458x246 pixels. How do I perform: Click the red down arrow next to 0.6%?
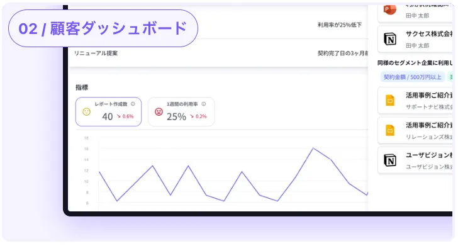pyautogui.click(x=119, y=116)
